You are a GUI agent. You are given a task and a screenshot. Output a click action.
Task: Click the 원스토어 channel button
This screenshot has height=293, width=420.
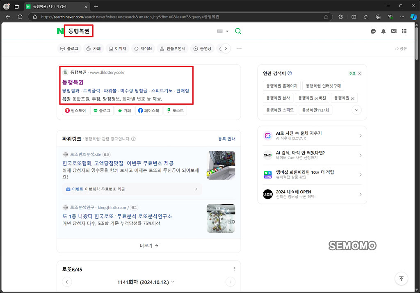tap(75, 110)
